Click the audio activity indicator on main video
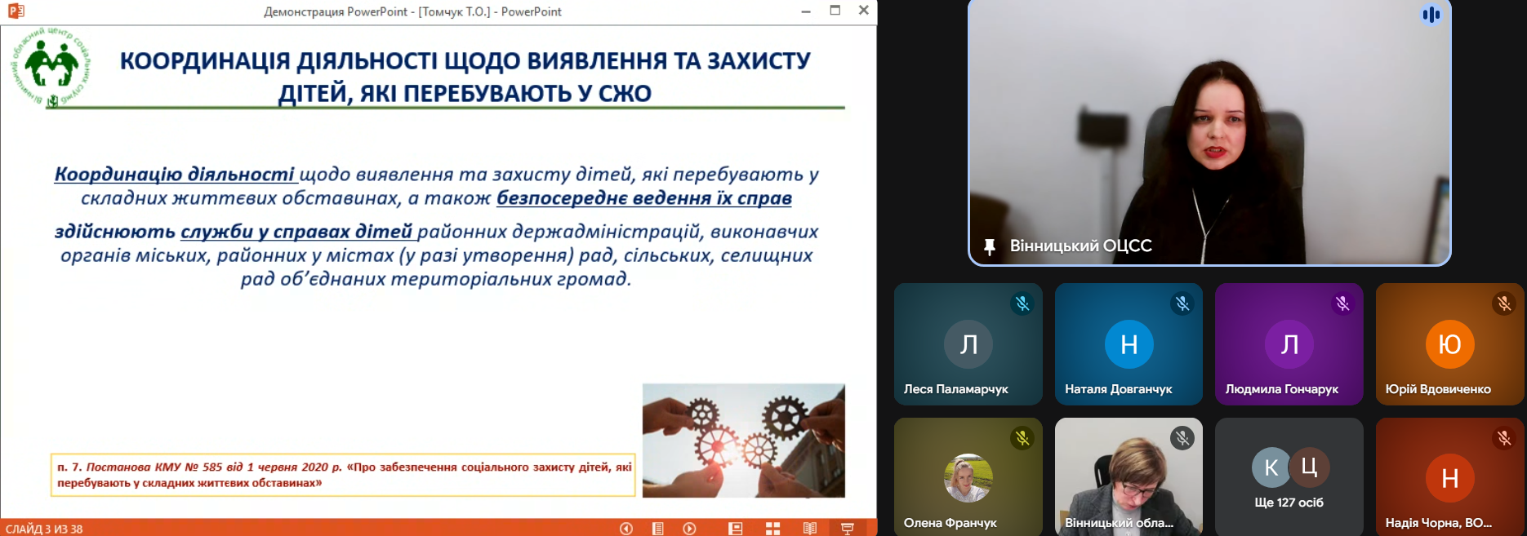 (x=1431, y=15)
